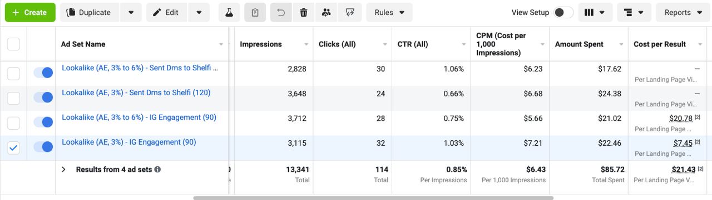
Task: Open the Edit dropdown arrow
Action: coord(199,12)
